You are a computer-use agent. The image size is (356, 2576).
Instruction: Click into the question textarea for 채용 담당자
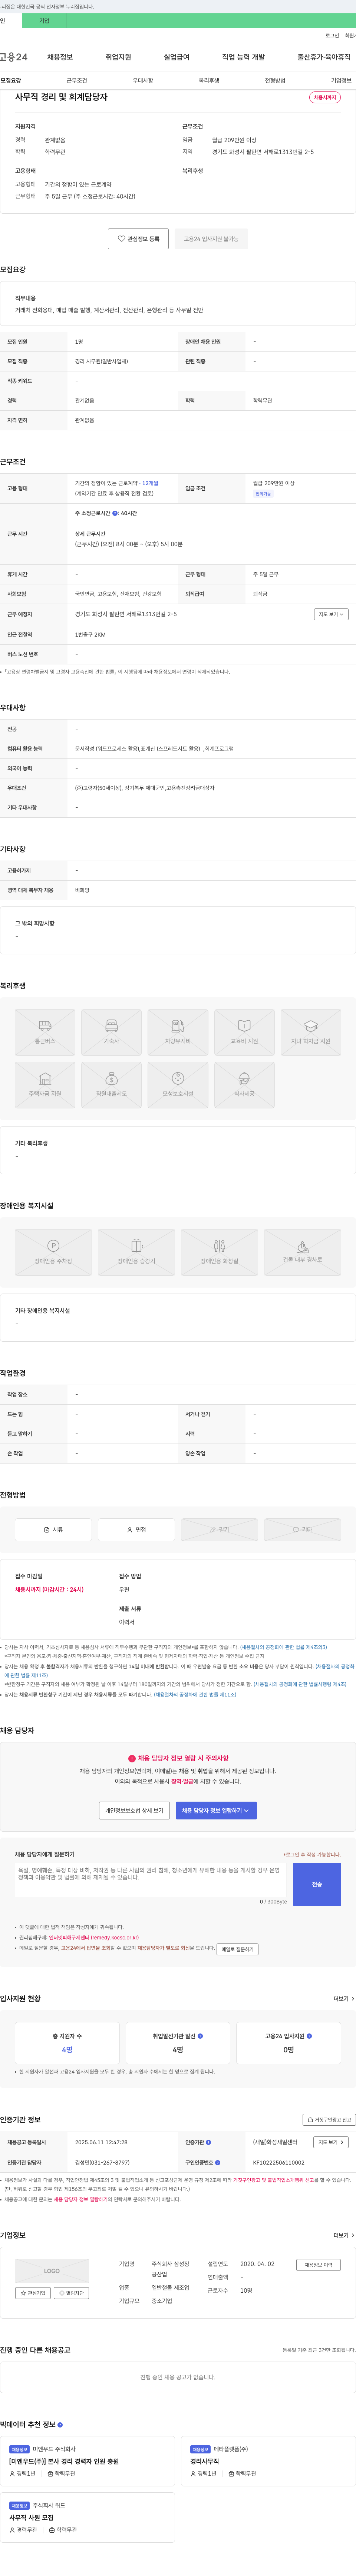[151, 1880]
